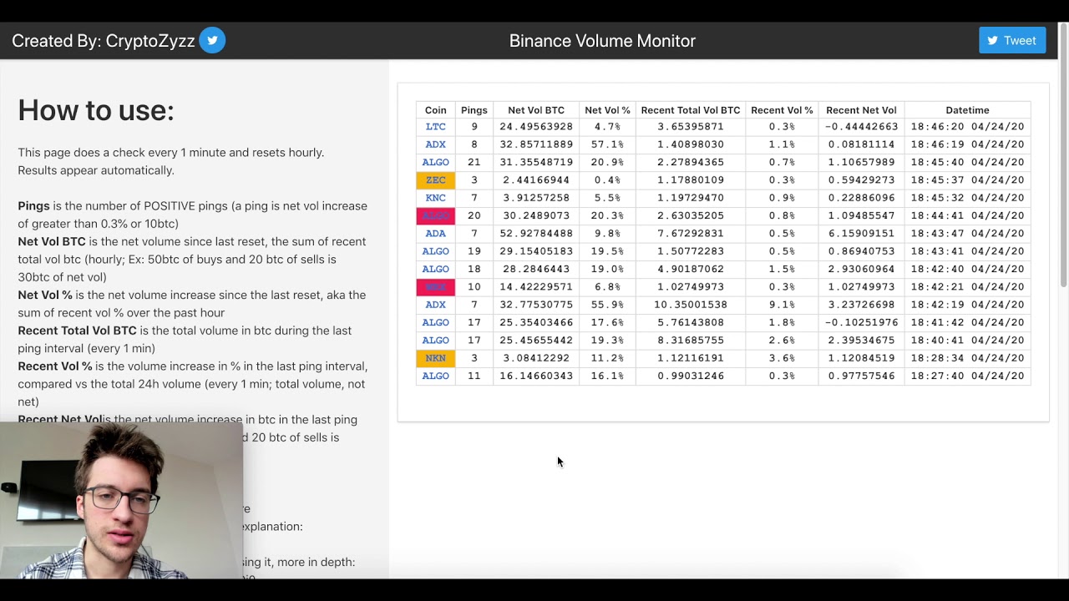This screenshot has width=1069, height=601.
Task: Open the ALGO link in the 18:40:41 row
Action: 435,341
